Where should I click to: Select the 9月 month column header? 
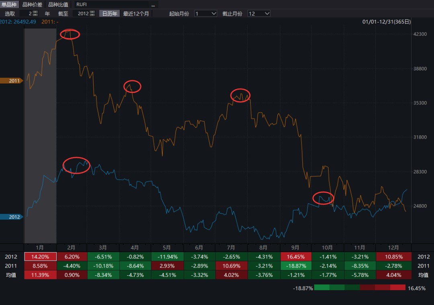[x=296, y=248]
